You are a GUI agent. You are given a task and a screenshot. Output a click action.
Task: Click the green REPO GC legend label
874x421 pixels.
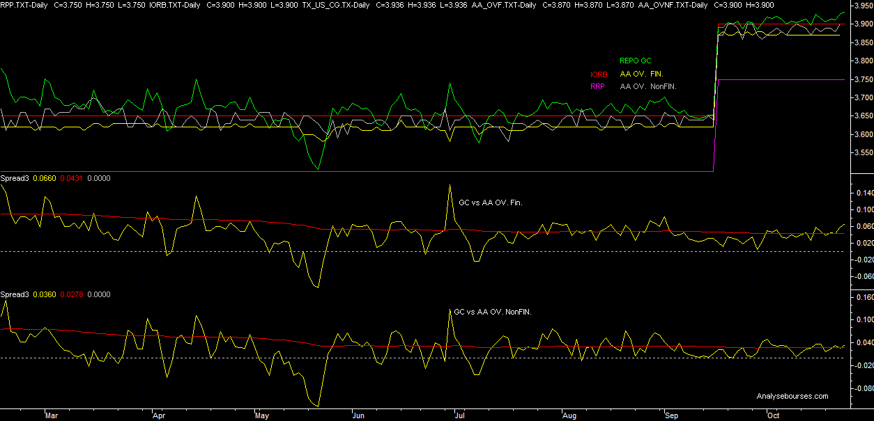[636, 61]
